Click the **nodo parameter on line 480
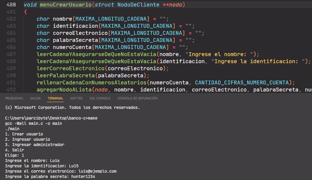The image size is (312, 180). [172, 4]
